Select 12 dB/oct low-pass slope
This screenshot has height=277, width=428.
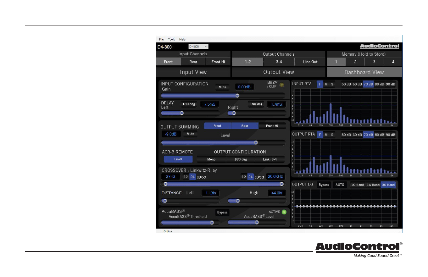click(244, 177)
